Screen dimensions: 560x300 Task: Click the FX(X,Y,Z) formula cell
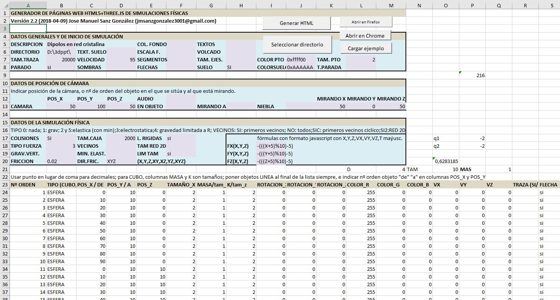(271, 146)
